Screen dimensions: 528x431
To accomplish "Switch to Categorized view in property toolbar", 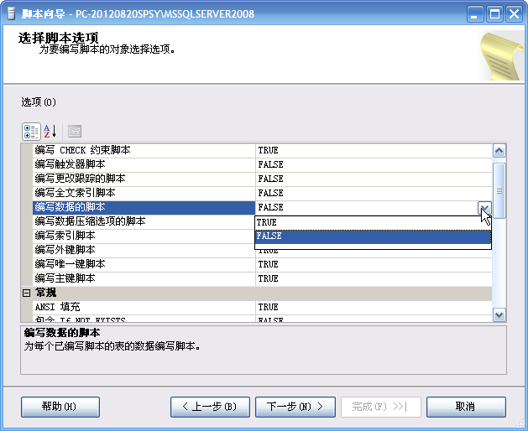I will (31, 132).
